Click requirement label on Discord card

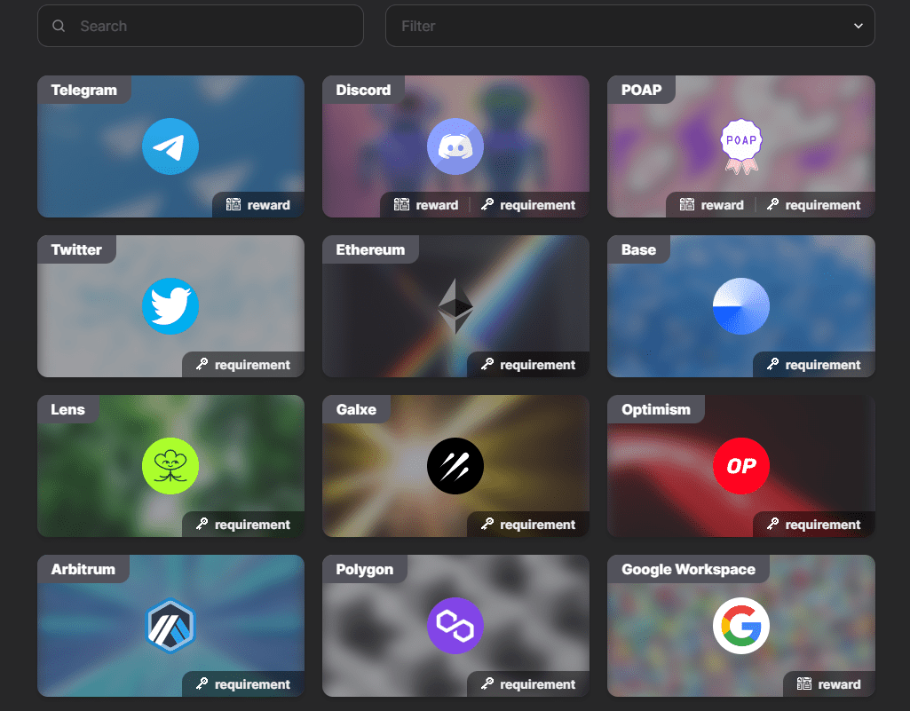[537, 205]
